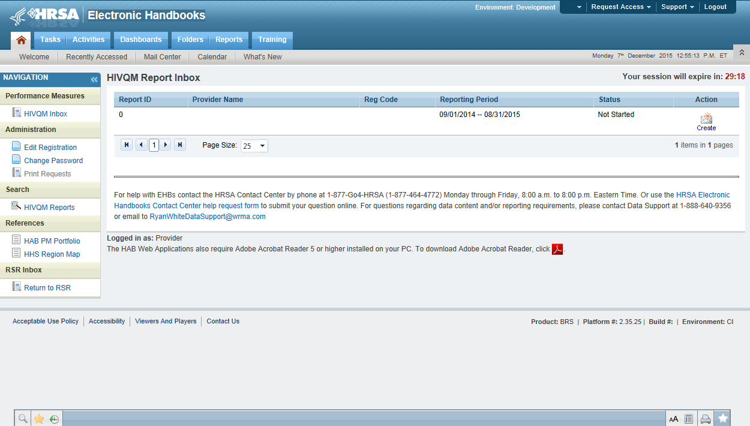The height and width of the screenshot is (426, 750).
Task: Click the magnifier icon in bottom toolbar
Action: coord(23,419)
